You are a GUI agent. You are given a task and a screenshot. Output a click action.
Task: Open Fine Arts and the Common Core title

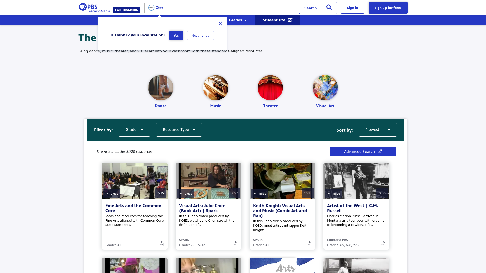tap(133, 208)
